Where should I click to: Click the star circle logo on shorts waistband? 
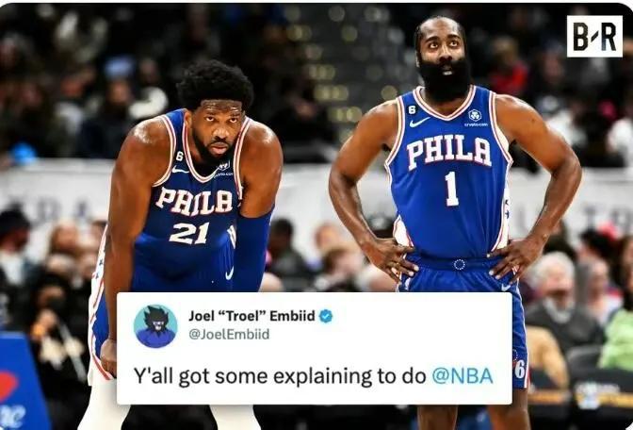[x=459, y=264]
